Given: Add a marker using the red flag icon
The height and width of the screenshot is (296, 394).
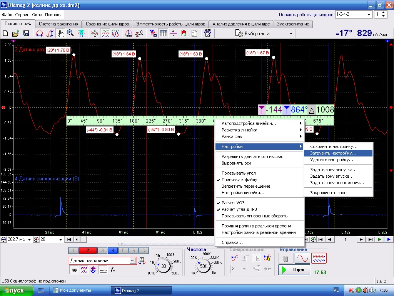Looking at the screenshot, I should pos(184,33).
